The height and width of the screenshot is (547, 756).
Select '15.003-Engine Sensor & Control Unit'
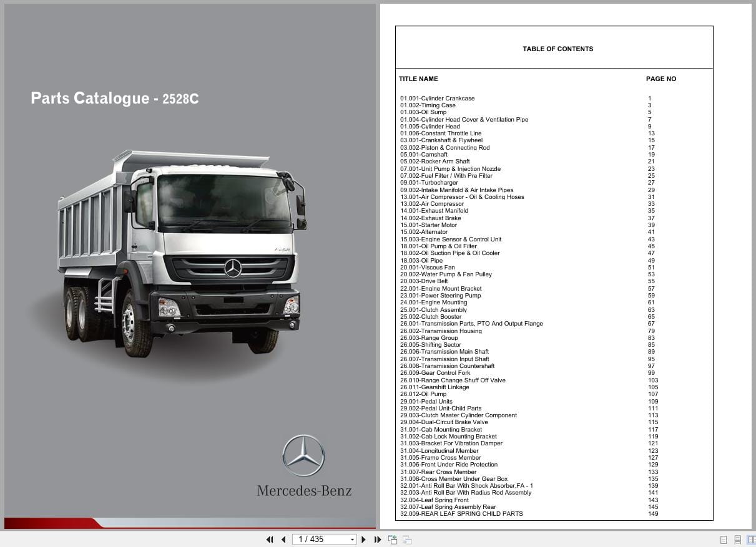click(451, 240)
